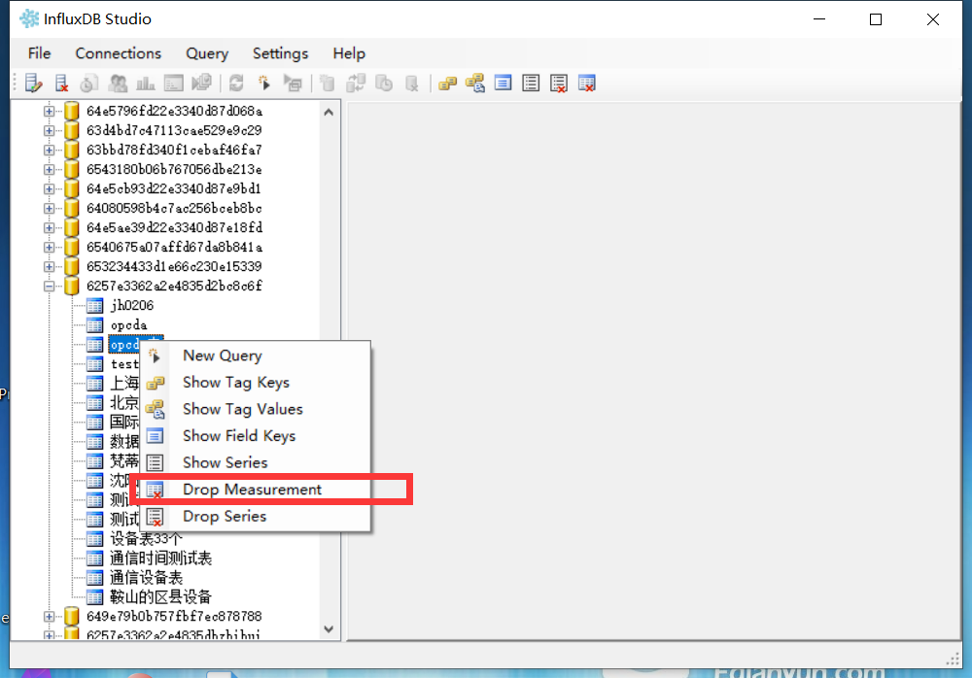
Task: Choose Show Series in context menu
Action: tap(256, 462)
